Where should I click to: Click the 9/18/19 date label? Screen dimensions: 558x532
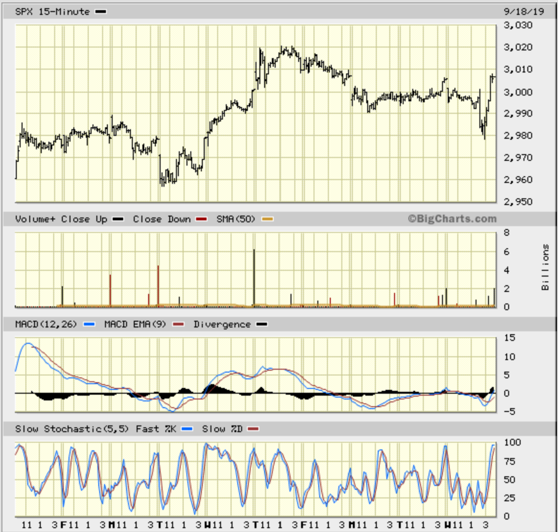pos(524,12)
